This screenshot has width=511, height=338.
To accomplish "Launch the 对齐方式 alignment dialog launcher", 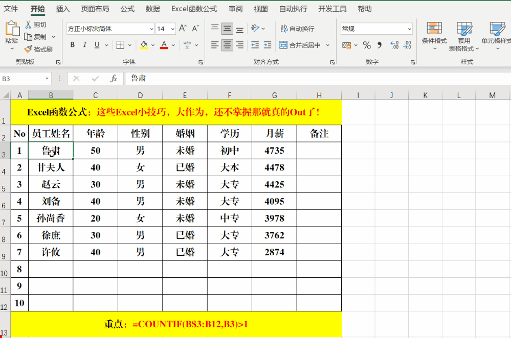I will 332,62.
